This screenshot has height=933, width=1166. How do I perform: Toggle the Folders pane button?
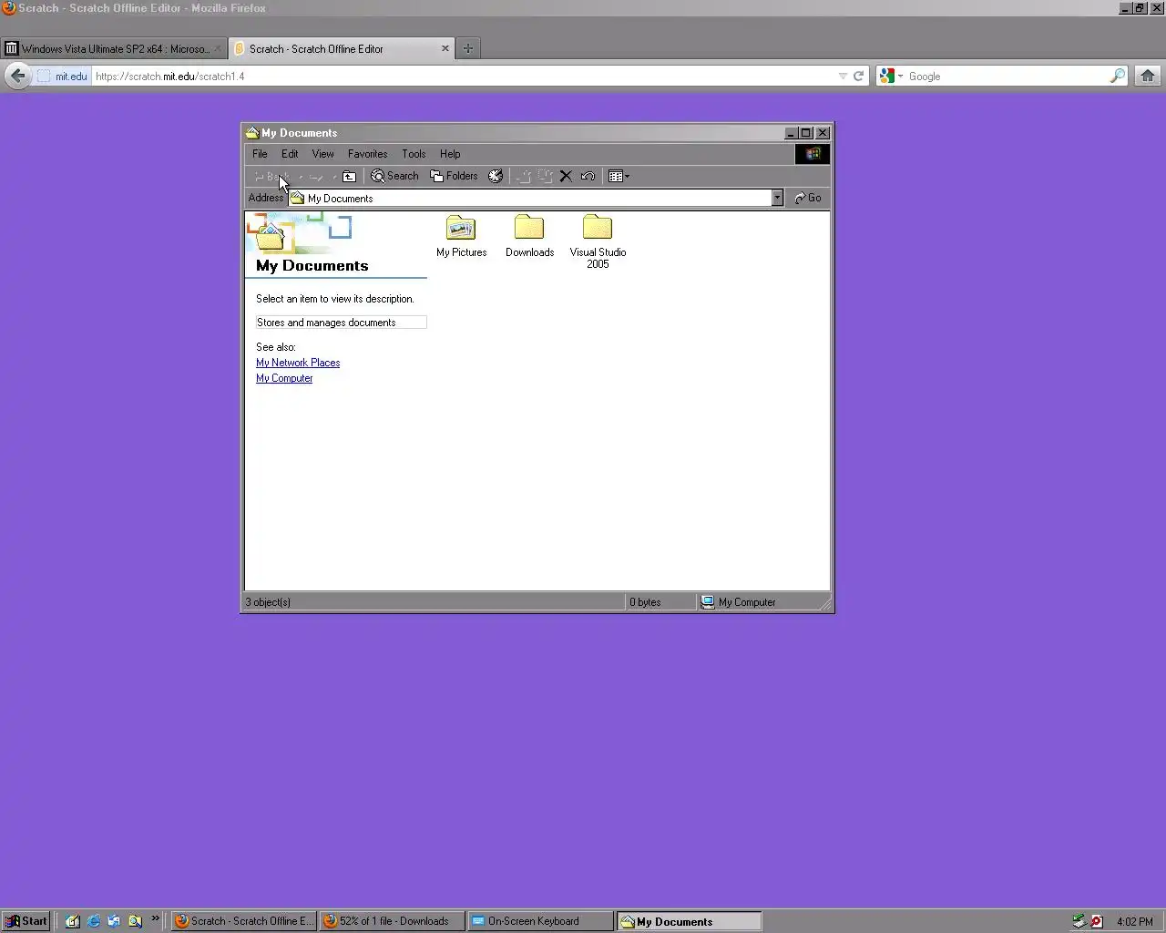pos(454,177)
